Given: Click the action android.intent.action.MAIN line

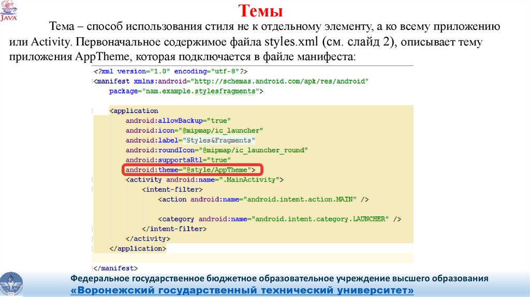Looking at the screenshot, I should point(263,199).
